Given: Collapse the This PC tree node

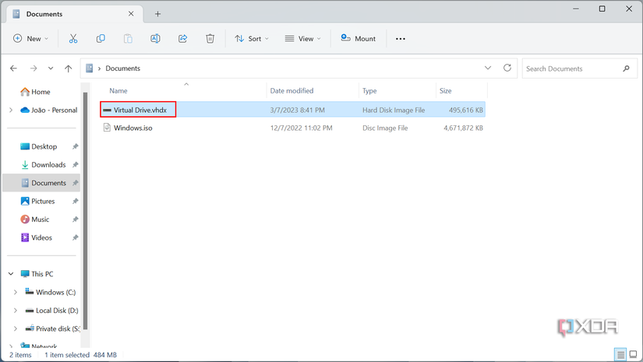Looking at the screenshot, I should (11, 273).
